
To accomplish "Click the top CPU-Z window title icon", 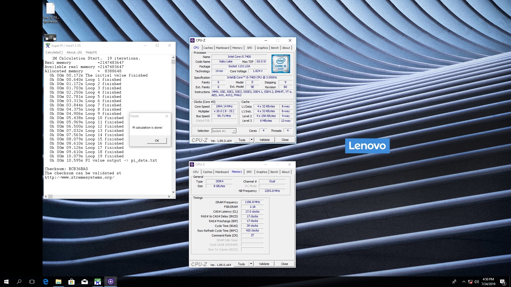I will tap(192, 40).
